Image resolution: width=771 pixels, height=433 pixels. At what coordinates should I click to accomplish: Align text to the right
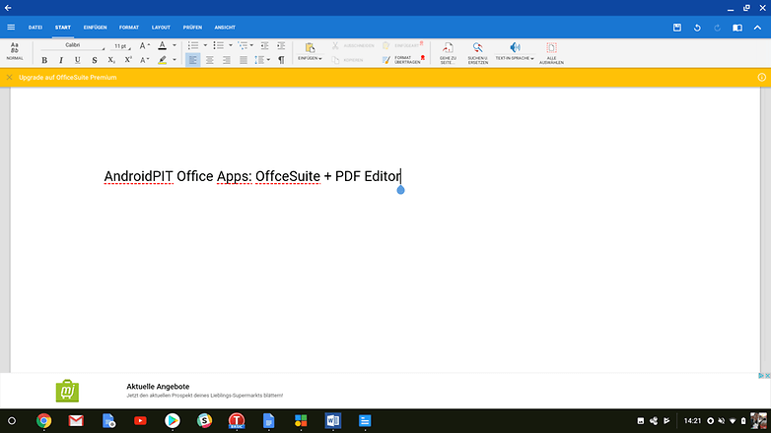point(226,60)
